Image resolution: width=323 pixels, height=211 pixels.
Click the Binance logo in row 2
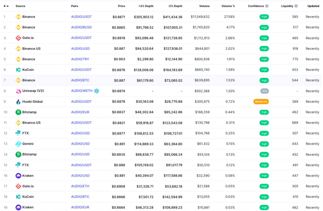tap(18, 27)
